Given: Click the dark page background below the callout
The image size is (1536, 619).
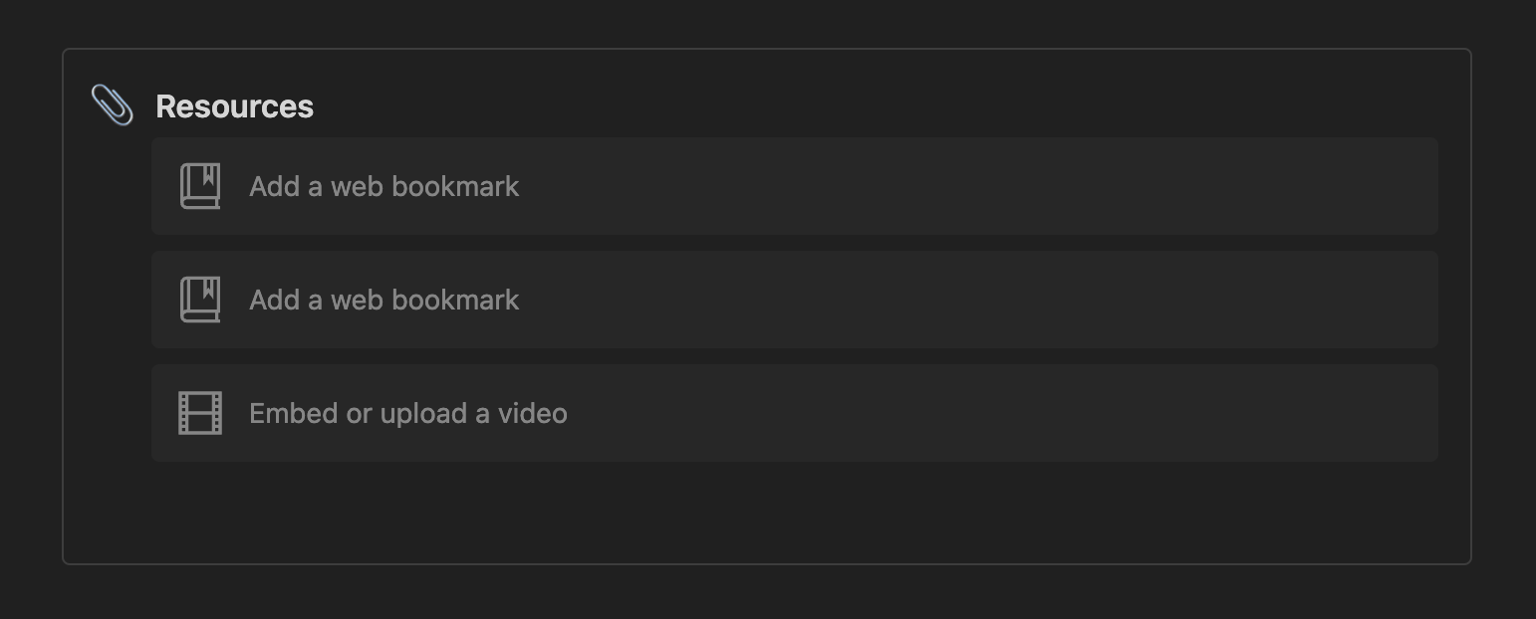Looking at the screenshot, I should tap(767, 593).
